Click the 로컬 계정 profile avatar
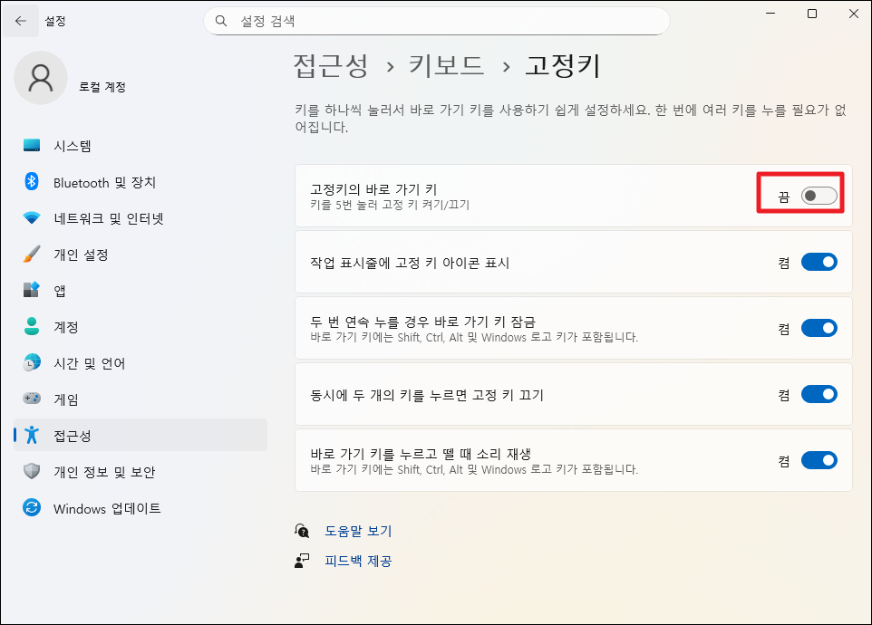Viewport: 872px width, 625px height. coord(41,79)
